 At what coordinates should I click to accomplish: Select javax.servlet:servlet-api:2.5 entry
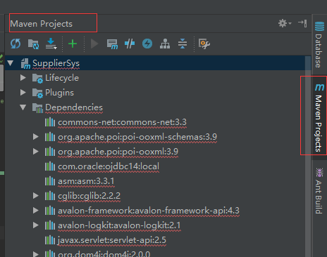click(112, 240)
